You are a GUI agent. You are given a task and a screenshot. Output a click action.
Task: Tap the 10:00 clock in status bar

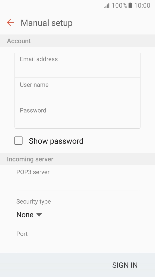pos(142,6)
